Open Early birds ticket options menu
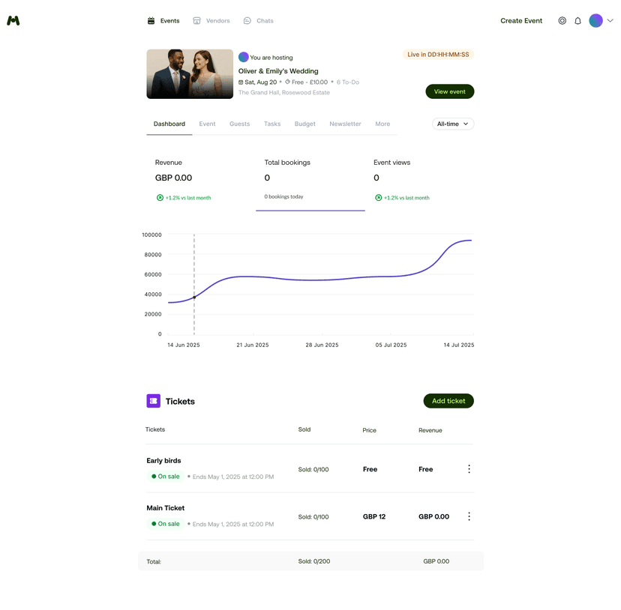The width and height of the screenshot is (621, 610). (469, 469)
